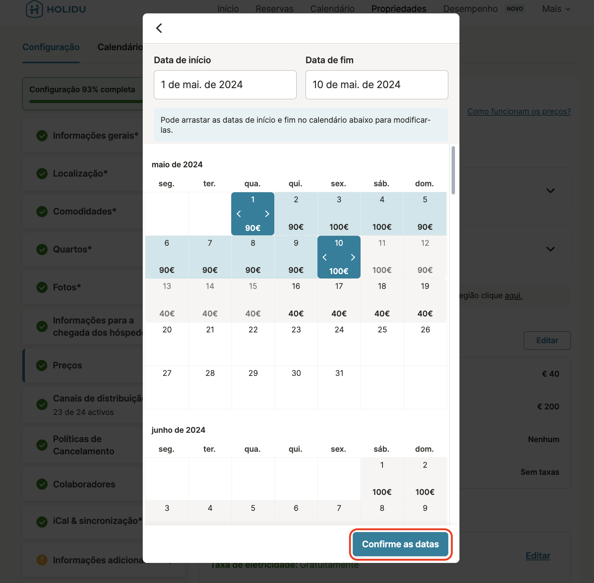Open Como funcionam os preços link
Screen dimensions: 594x583
pos(519,112)
